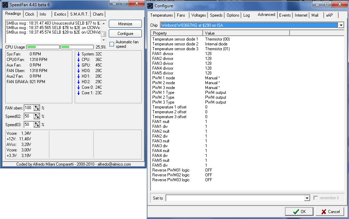Viewport: 349px width, 219px height.
Task: Open the Exotics tab
Action: 60,14
